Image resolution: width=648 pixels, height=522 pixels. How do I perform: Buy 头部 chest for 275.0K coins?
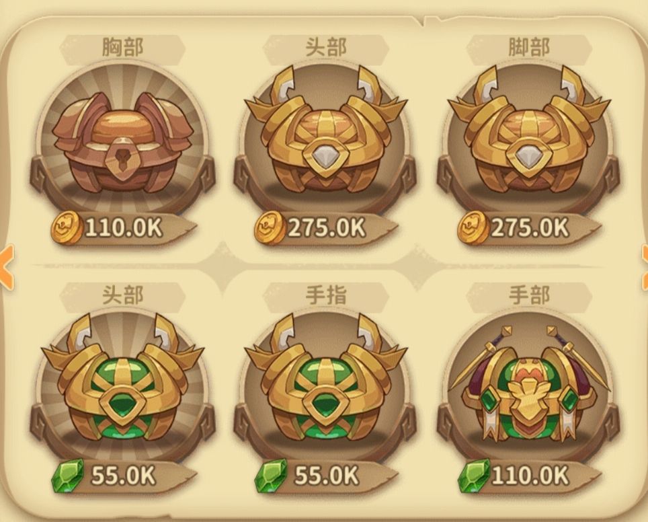pyautogui.click(x=327, y=228)
